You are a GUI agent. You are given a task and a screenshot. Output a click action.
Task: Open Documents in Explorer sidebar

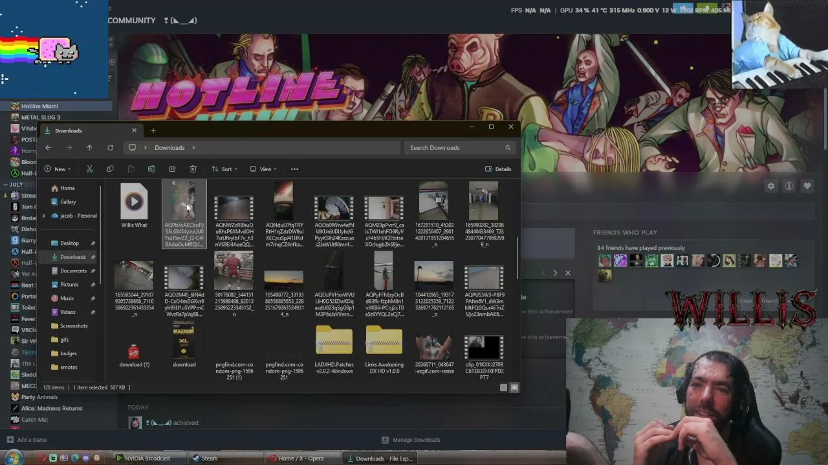pyautogui.click(x=73, y=271)
